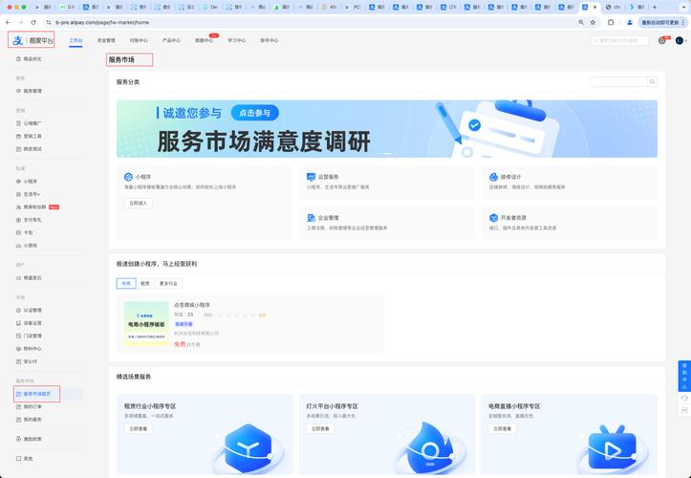Click the search magnifier in 服务分类 header
The image size is (691, 478).
[652, 81]
